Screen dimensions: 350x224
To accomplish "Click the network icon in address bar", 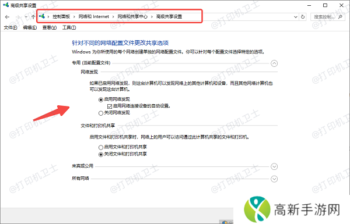I will [42, 16].
